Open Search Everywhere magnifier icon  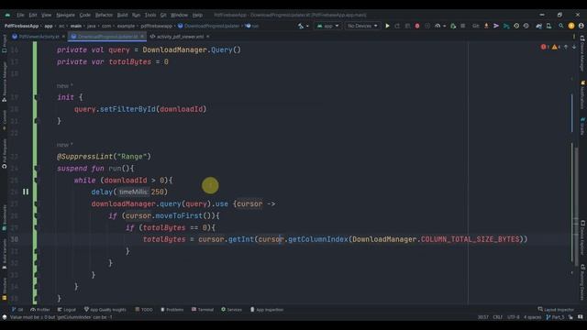pos(560,26)
